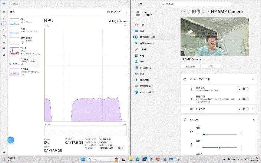The height and width of the screenshot is (163, 261).
Task: Open Bluetooth and devices in Settings sidebar
Action: click(155, 37)
